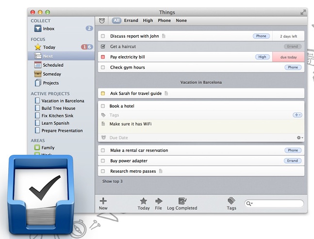Click the File arrow toolbar icon
Viewport: 314px width, 239px height.
pyautogui.click(x=159, y=201)
